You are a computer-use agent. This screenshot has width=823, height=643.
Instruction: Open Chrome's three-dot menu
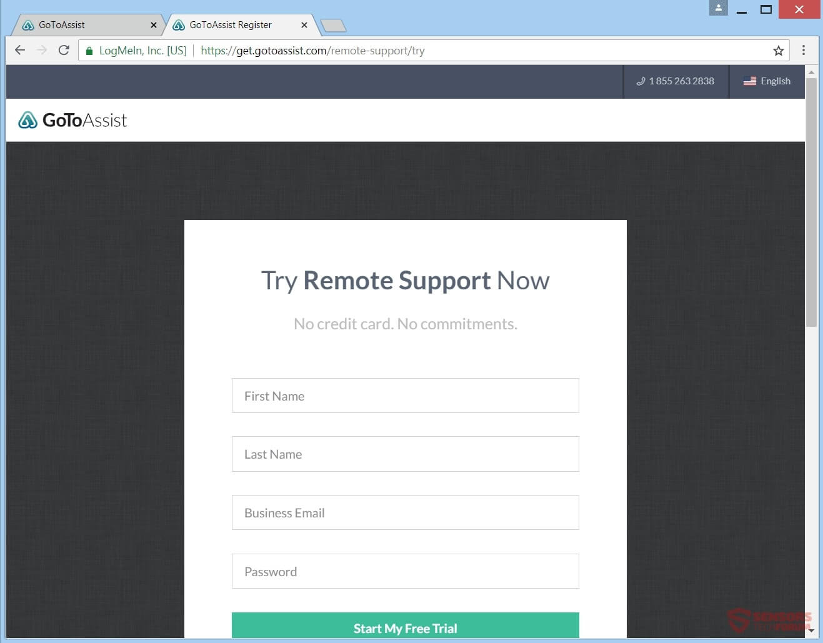pyautogui.click(x=804, y=50)
